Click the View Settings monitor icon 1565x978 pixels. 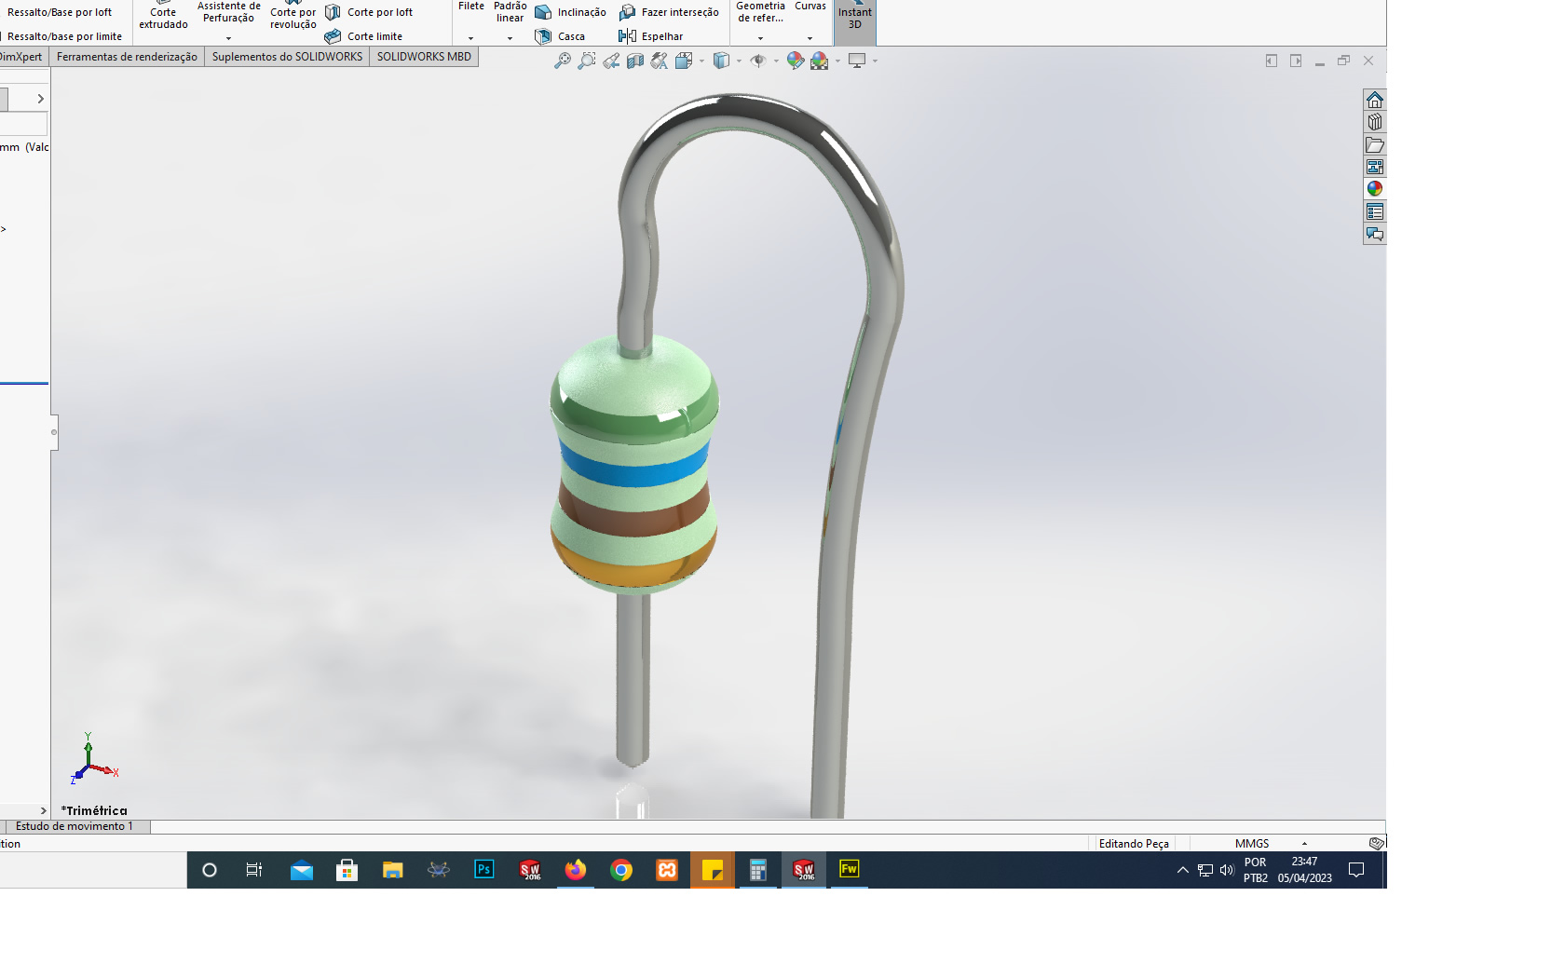click(x=857, y=61)
